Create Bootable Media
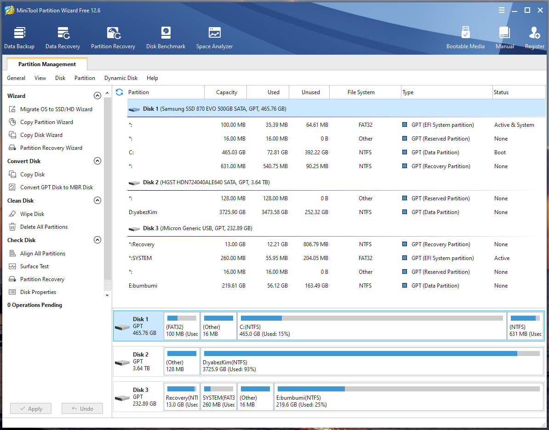 click(x=465, y=38)
